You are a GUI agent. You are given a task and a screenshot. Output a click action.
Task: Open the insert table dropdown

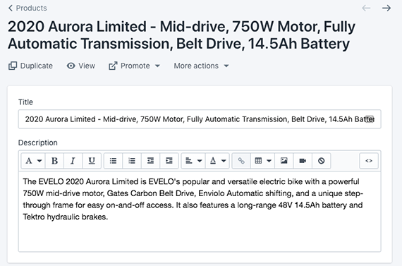pos(263,161)
